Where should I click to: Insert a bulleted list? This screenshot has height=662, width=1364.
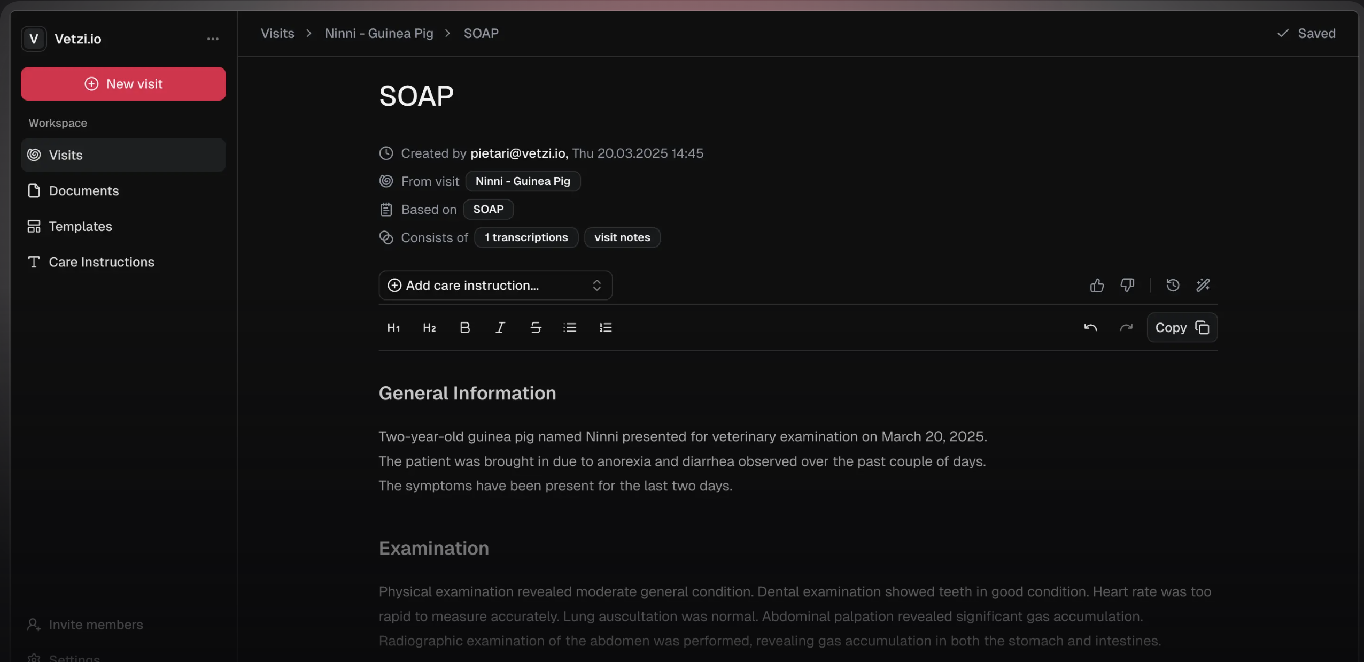(570, 327)
